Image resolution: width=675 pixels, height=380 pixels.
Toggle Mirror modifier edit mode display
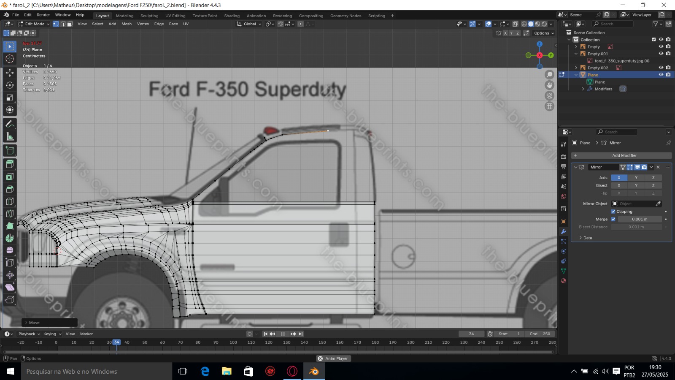630,167
